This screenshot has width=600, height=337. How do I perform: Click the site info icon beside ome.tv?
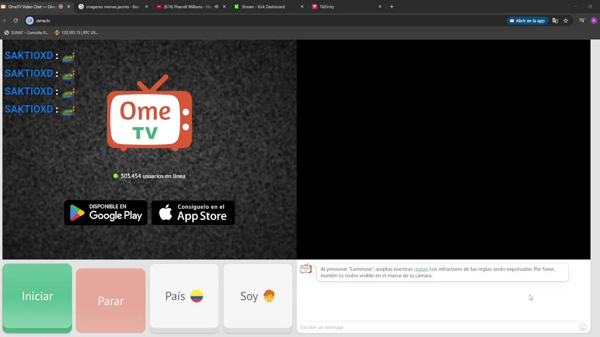click(x=30, y=21)
